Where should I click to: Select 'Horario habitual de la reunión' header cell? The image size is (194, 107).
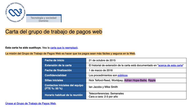pos(64,95)
